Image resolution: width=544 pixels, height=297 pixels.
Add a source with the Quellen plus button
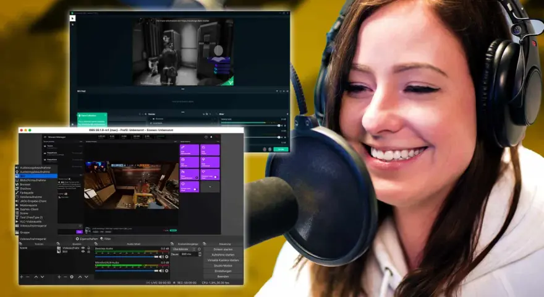[x=59, y=277]
